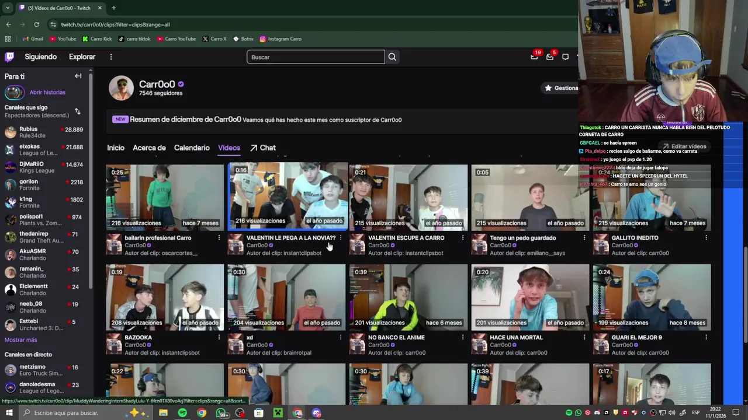Play the NO BANCO EL ANIME thumbnail
Screen dimensions: 748x420
(x=408, y=297)
